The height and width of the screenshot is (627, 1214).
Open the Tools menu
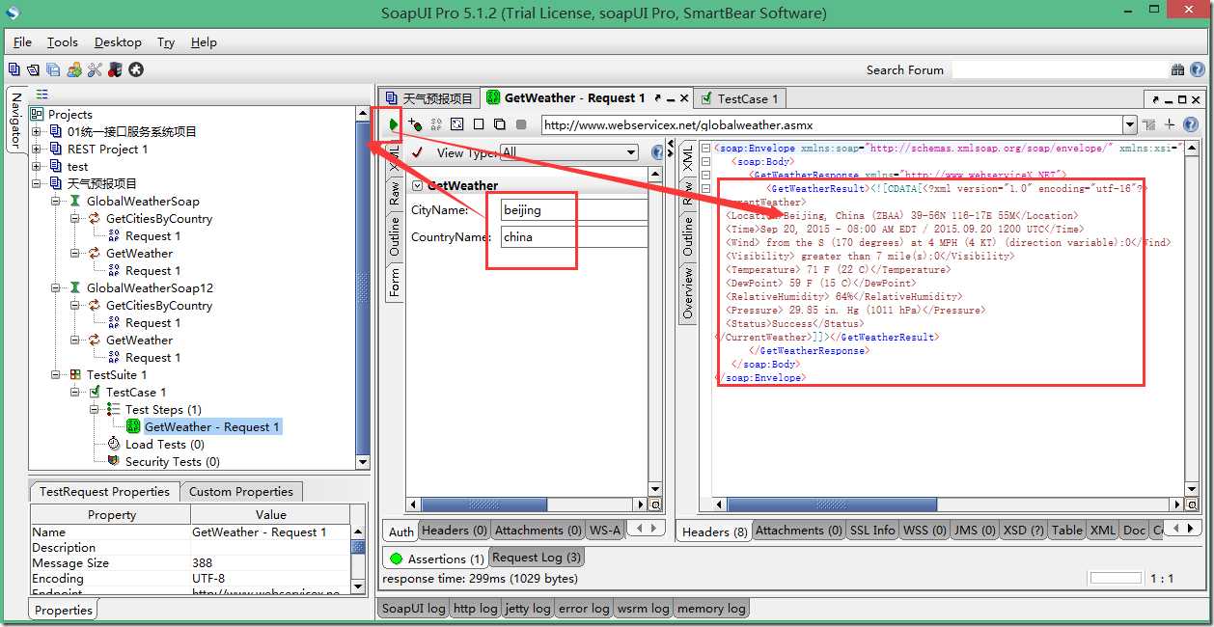[x=63, y=42]
